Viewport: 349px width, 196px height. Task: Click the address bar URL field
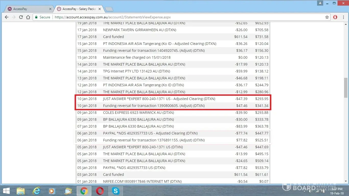pos(179,17)
